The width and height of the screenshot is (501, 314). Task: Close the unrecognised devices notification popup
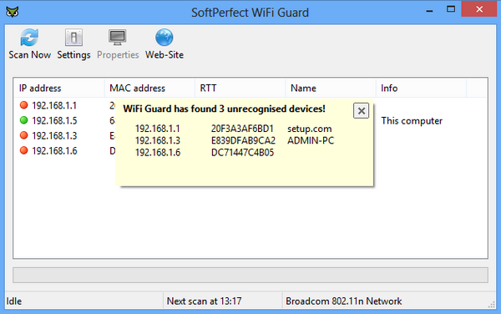pos(361,111)
